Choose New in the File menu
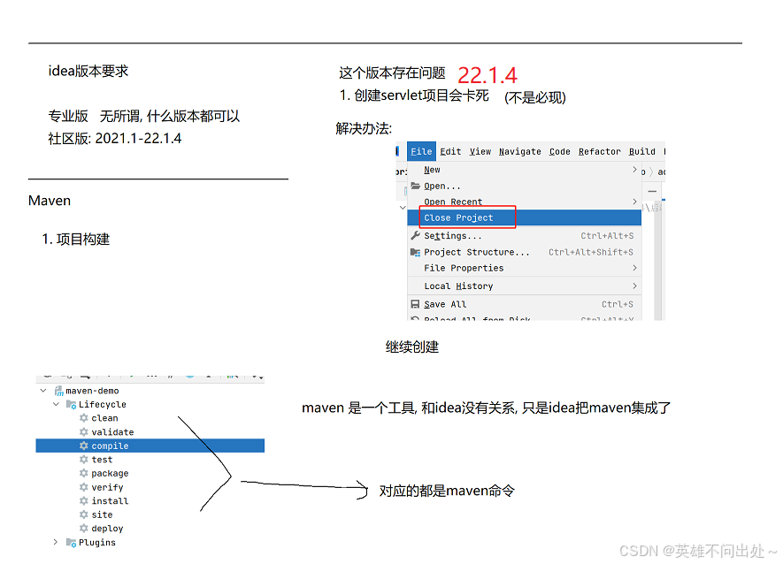Viewport: 783px width, 564px height. click(525, 170)
